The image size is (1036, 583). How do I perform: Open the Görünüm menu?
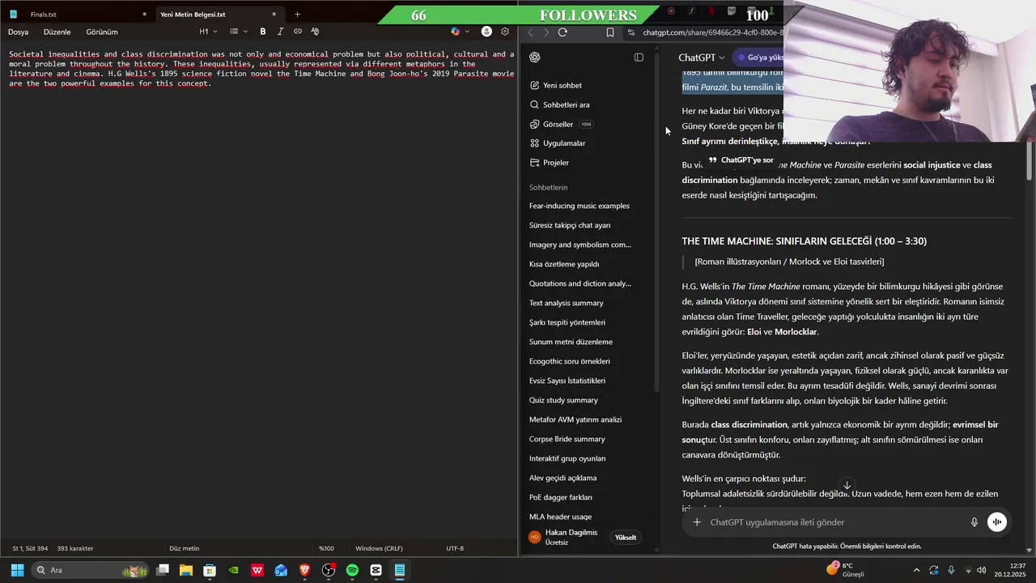(102, 32)
